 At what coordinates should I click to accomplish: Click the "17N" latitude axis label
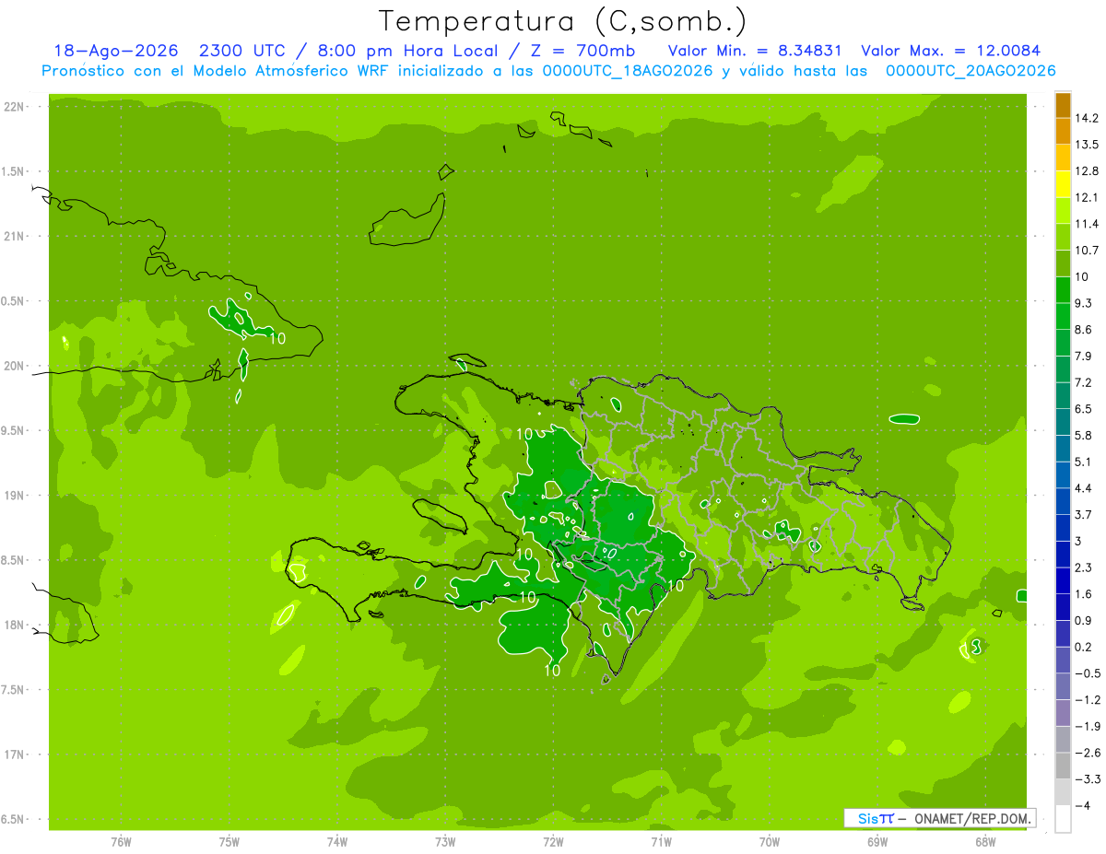point(15,755)
